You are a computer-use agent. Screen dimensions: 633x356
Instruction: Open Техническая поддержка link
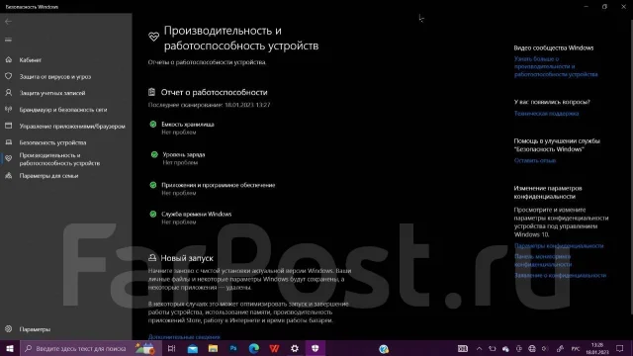coord(546,114)
